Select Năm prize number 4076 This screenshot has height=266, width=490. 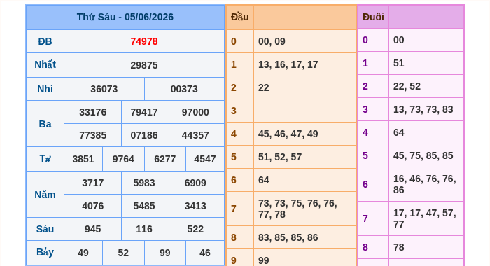(93, 206)
